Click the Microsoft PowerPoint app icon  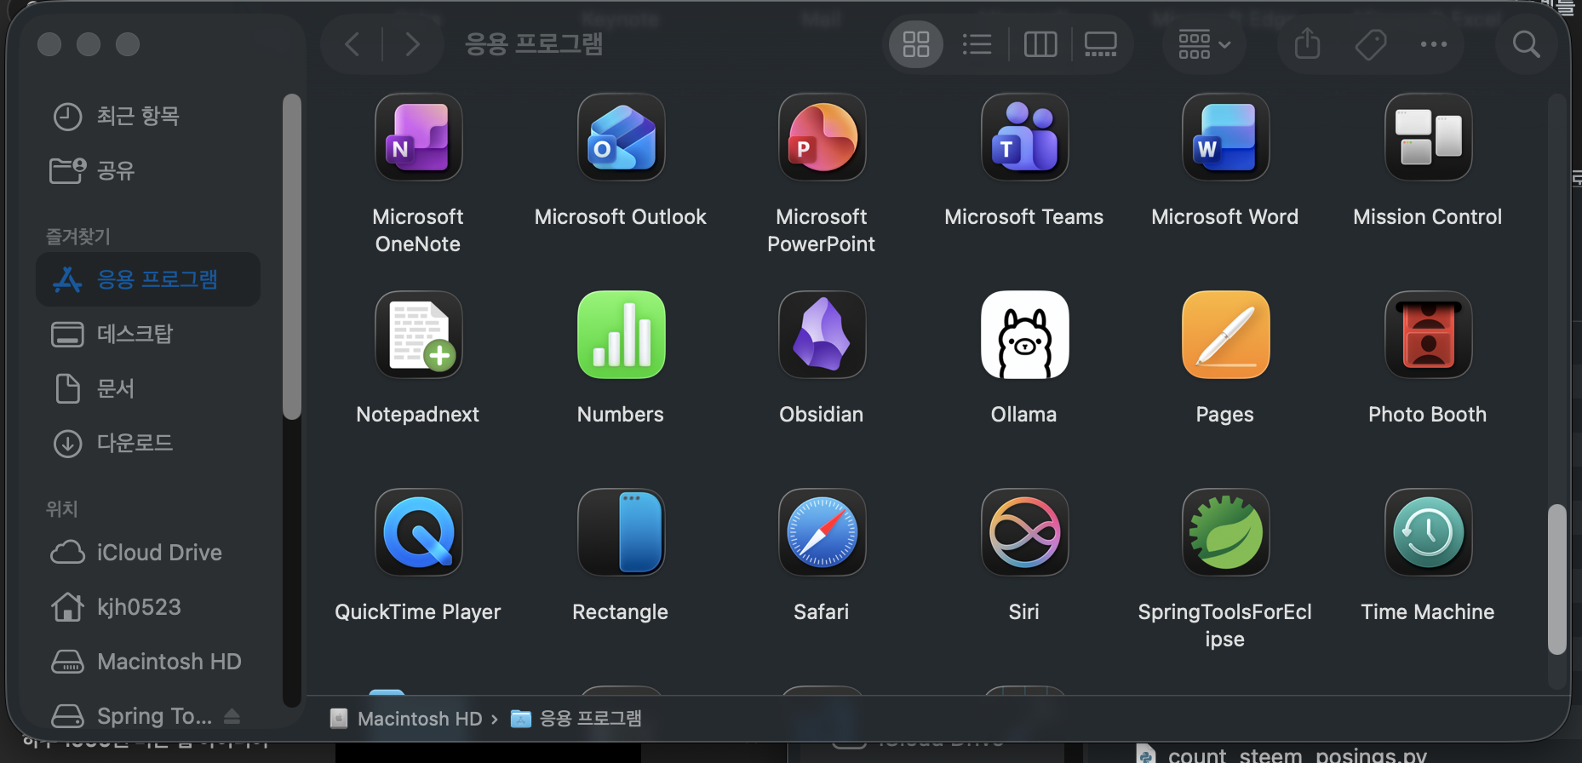(x=822, y=137)
